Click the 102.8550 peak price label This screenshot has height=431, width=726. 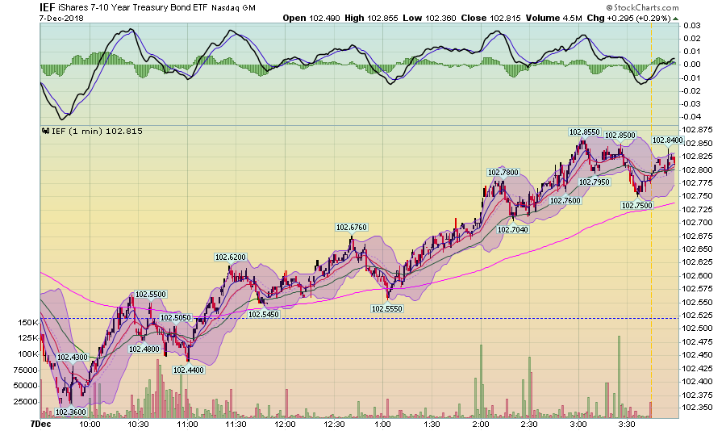584,132
